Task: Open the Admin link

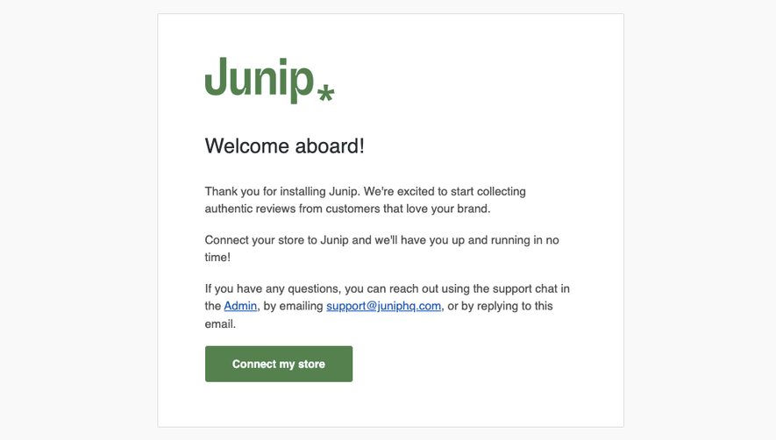Action: pyautogui.click(x=240, y=306)
